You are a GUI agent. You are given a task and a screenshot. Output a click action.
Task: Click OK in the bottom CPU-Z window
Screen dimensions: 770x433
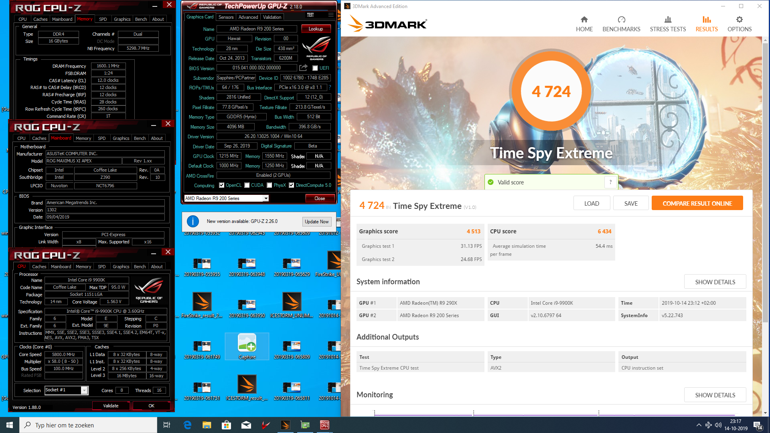point(151,406)
